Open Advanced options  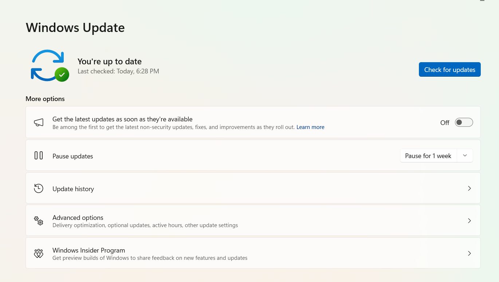click(253, 221)
